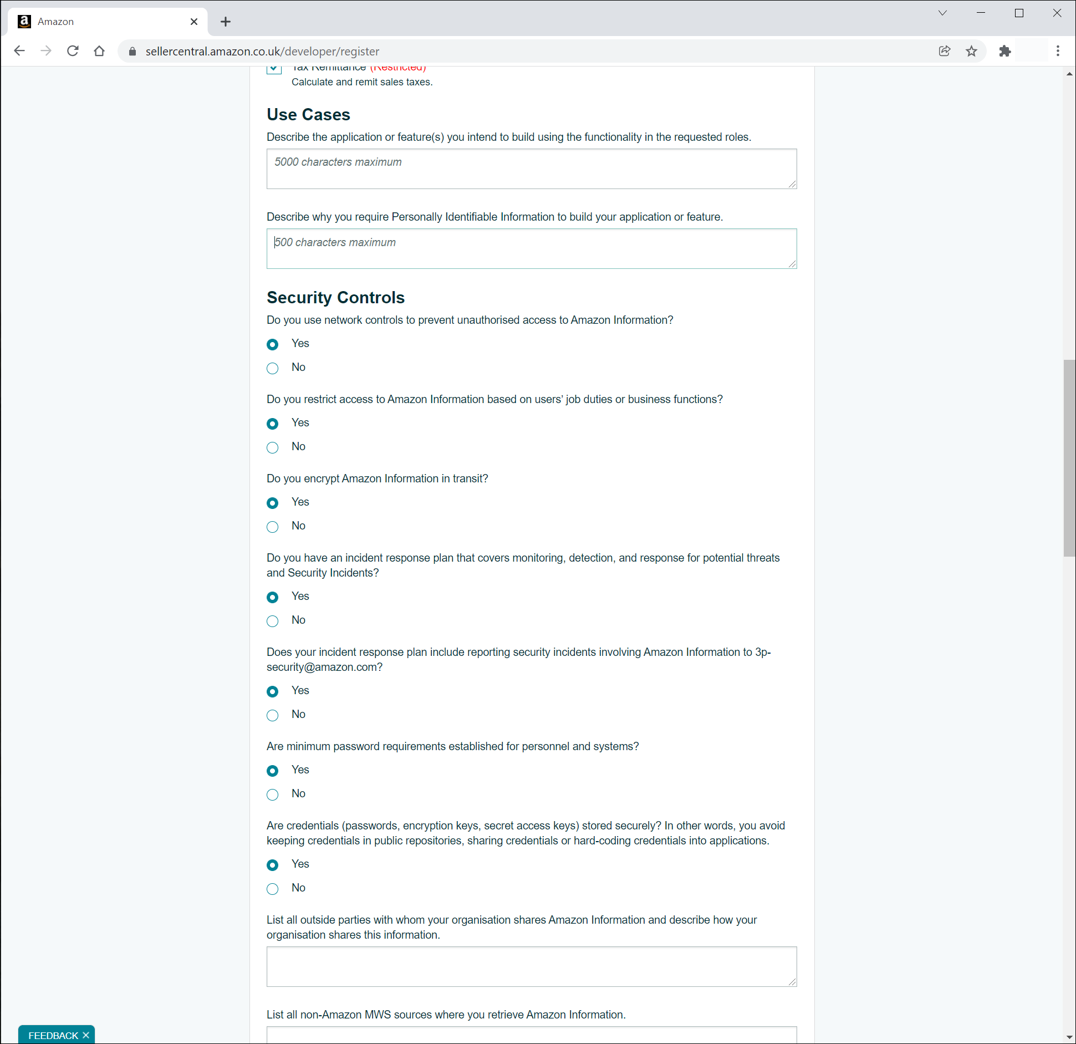Select No for having an incident response plan

pyautogui.click(x=272, y=621)
